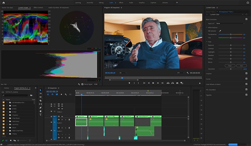Click the Mark Out bracket button
The width and height of the screenshot is (251, 146).
138,83
